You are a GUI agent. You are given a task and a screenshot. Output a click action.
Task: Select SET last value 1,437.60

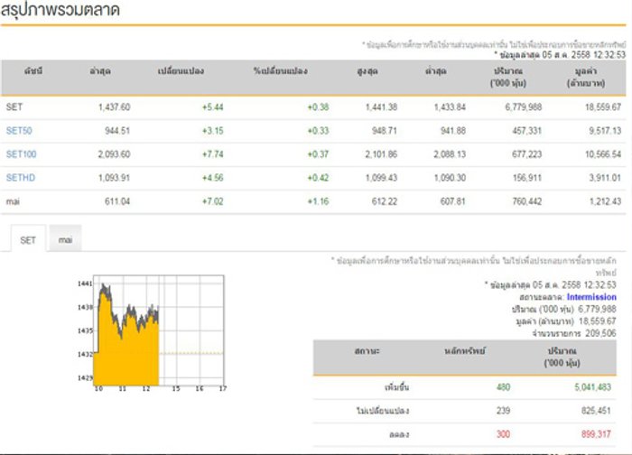[x=114, y=107]
